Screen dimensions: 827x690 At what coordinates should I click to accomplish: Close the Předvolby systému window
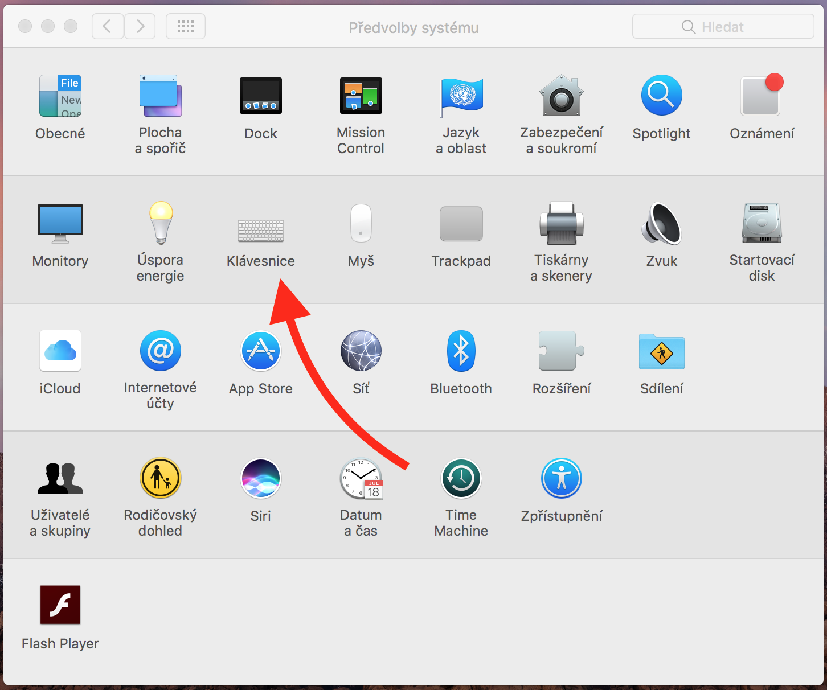pyautogui.click(x=25, y=26)
